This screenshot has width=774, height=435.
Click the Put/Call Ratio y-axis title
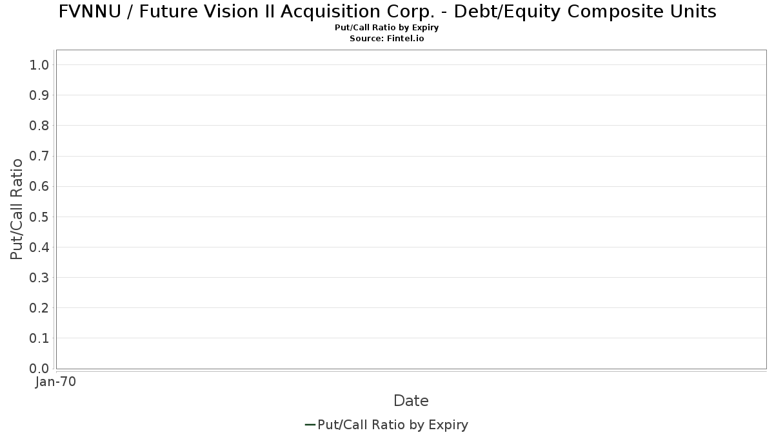tap(17, 209)
